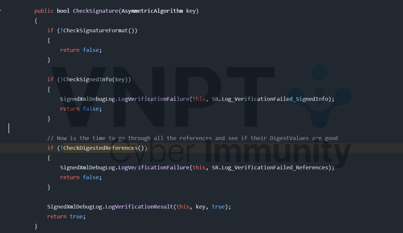Viewport: 403px width, 233px height.
Task: Click LogVerificationResult method name
Action: (x=139, y=207)
